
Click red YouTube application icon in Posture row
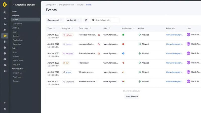[123, 44]
